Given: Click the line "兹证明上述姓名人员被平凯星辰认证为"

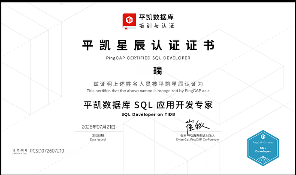Looking at the screenshot, I should 148,84.
